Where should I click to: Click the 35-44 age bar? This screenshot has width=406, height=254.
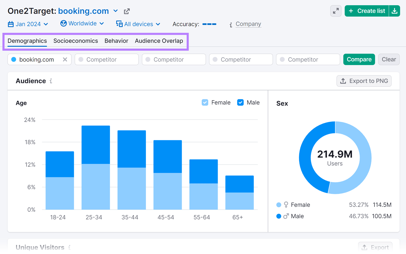(132, 170)
